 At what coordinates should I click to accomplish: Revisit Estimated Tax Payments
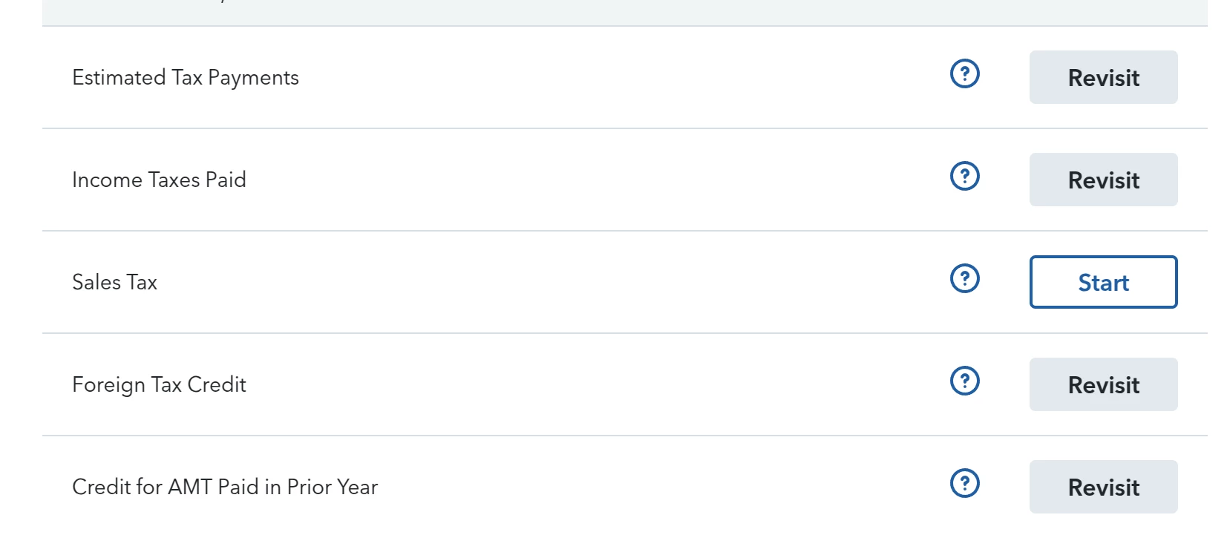tap(1103, 77)
